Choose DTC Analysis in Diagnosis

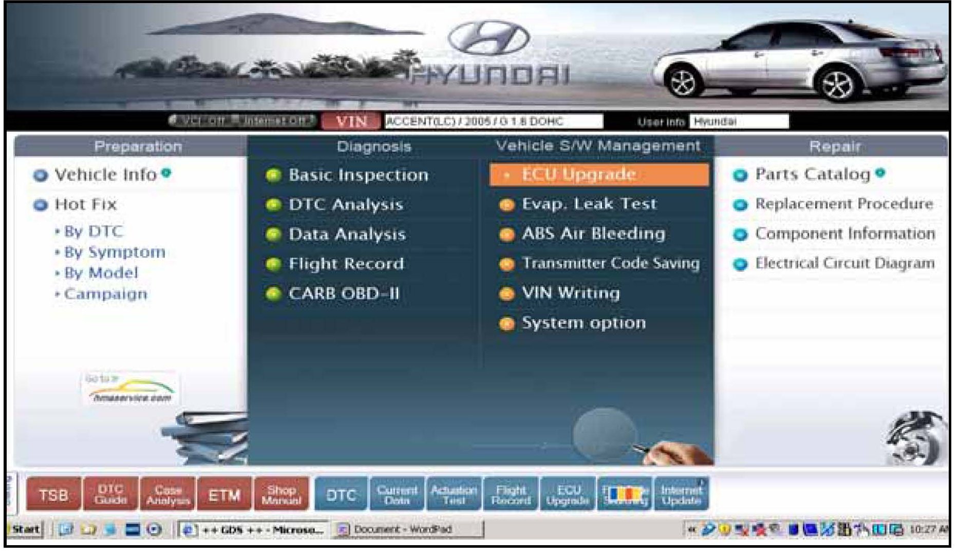click(x=346, y=205)
